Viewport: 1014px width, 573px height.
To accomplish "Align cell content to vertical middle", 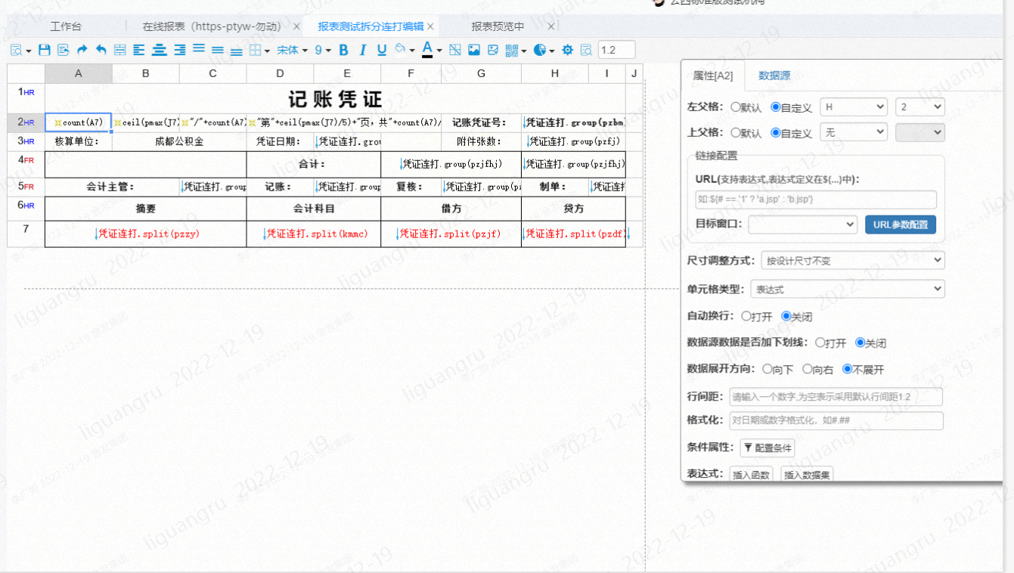I will click(218, 51).
